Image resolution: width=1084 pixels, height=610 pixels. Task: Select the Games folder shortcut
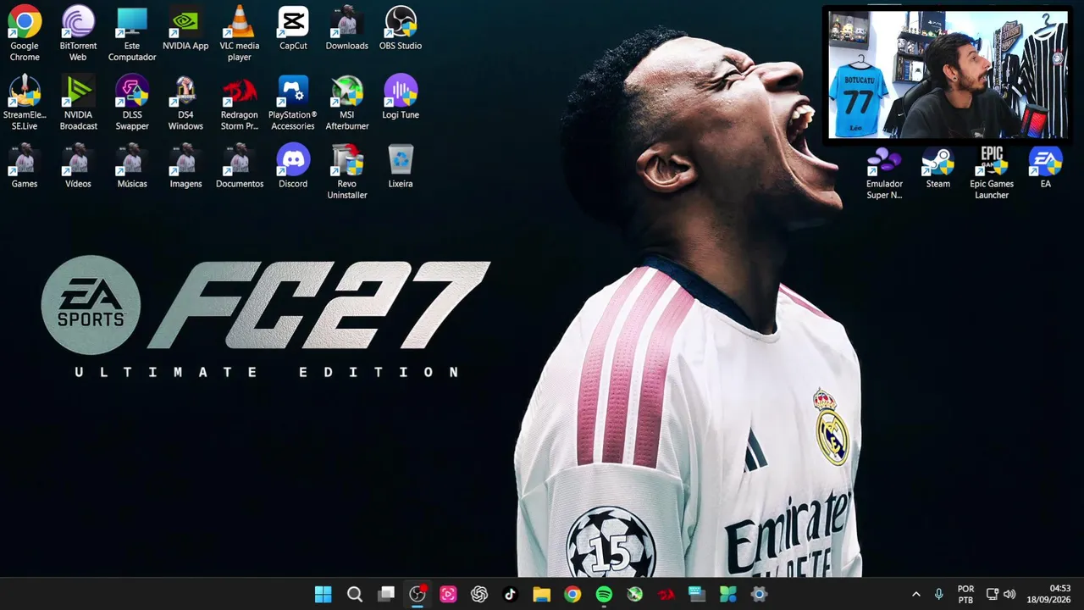25,166
